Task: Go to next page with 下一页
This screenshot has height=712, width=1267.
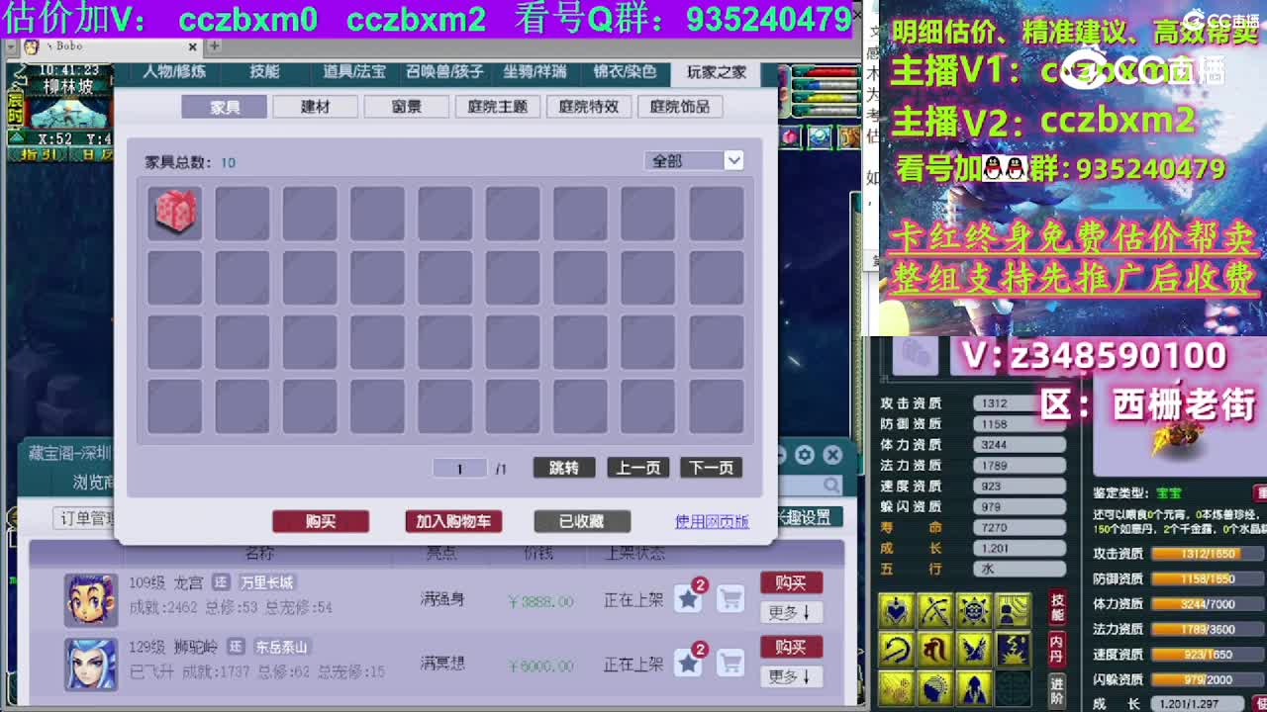Action: 712,469
